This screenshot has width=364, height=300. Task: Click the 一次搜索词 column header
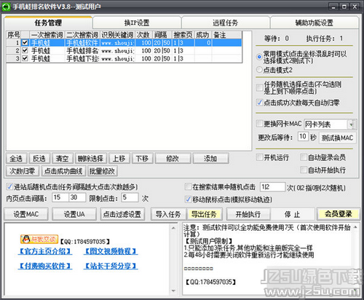(x=47, y=35)
